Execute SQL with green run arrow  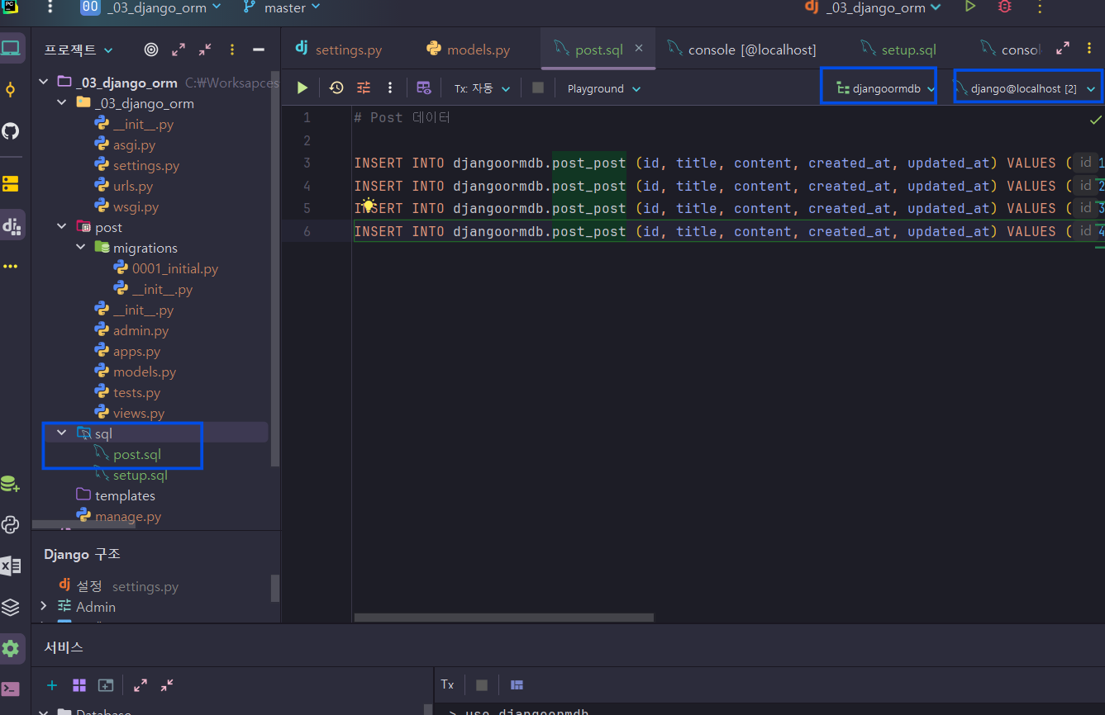coord(302,88)
